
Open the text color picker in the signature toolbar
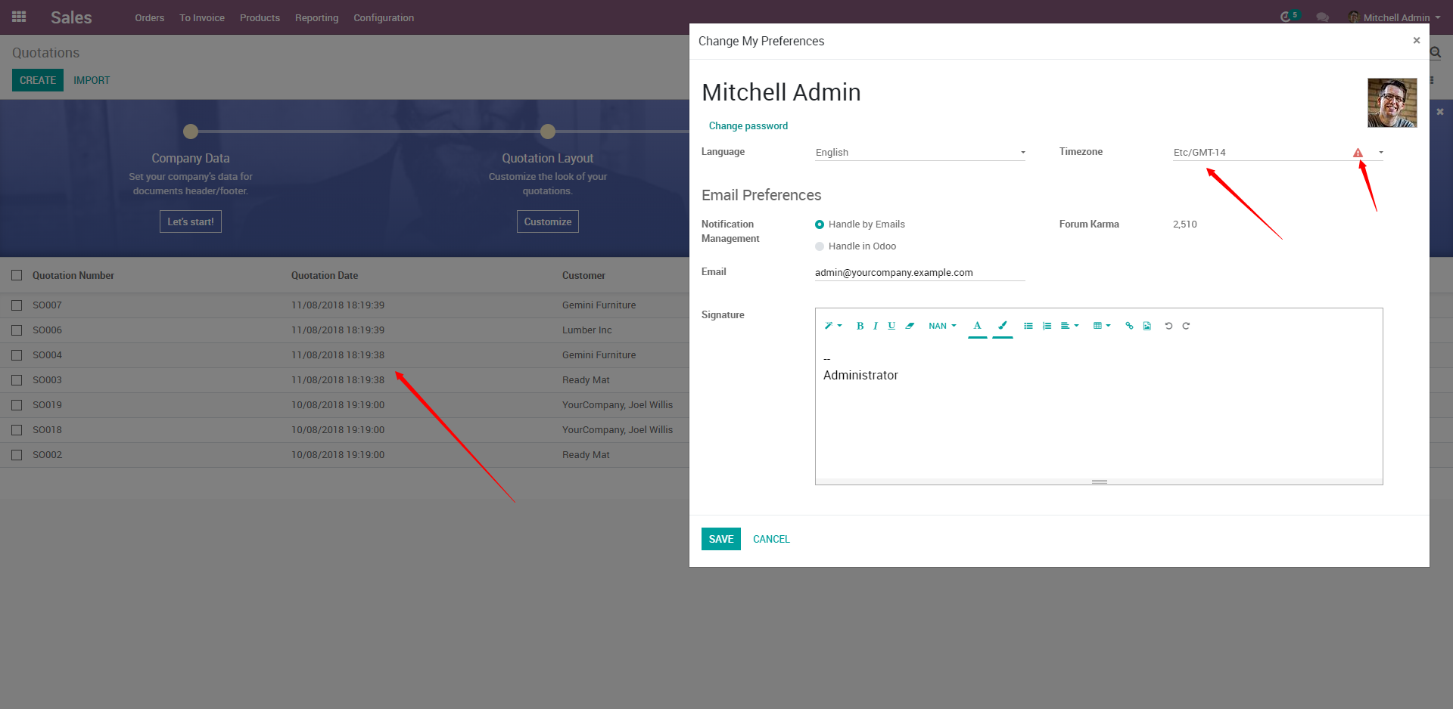tap(977, 326)
